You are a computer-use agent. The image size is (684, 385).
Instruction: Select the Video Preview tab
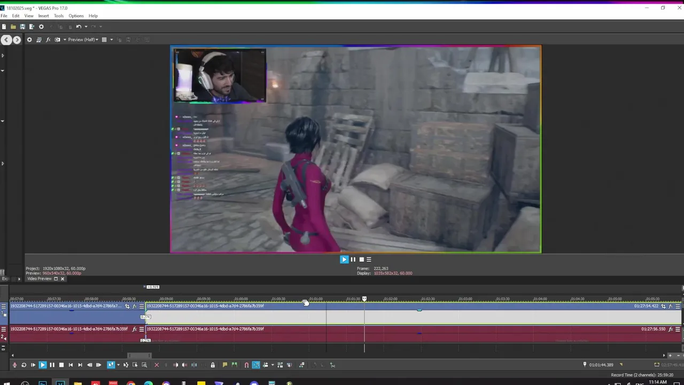[x=39, y=279]
